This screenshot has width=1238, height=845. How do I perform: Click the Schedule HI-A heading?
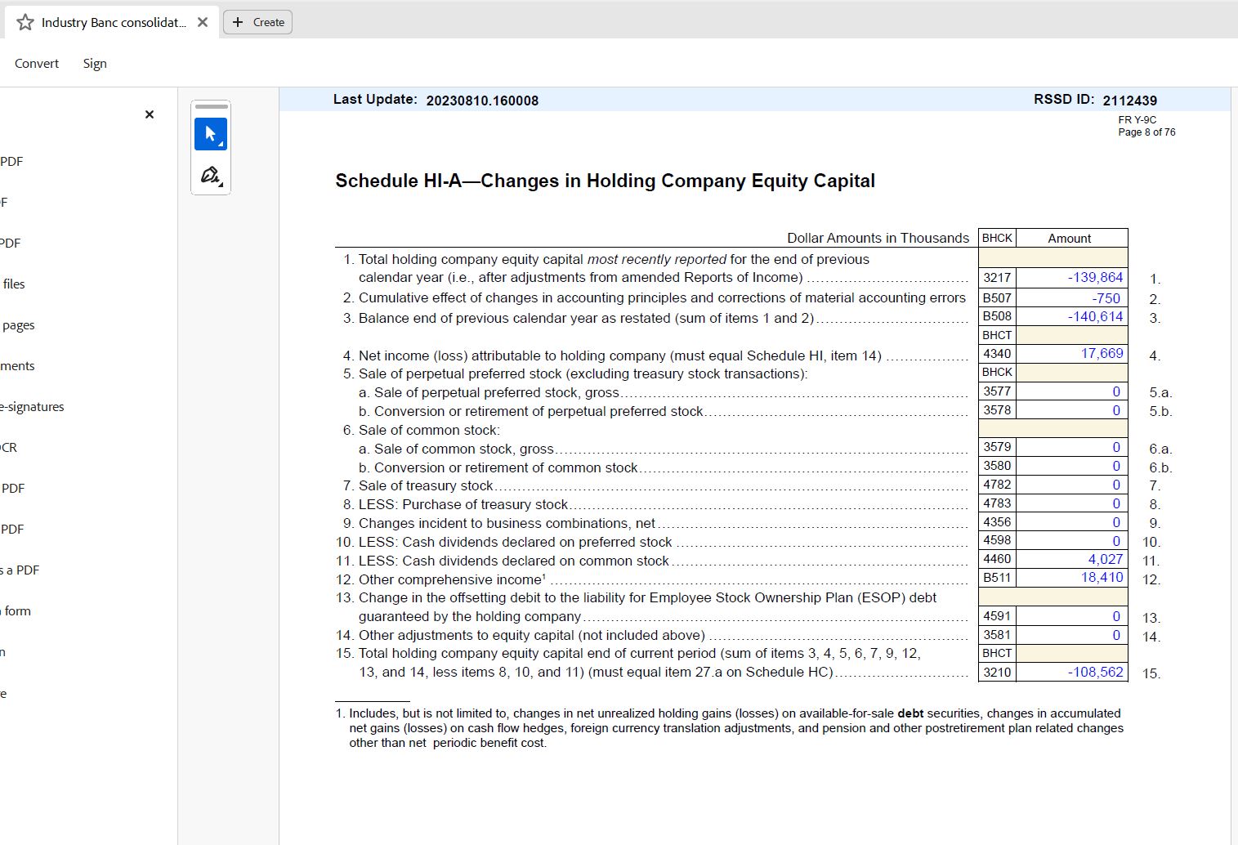(x=605, y=181)
